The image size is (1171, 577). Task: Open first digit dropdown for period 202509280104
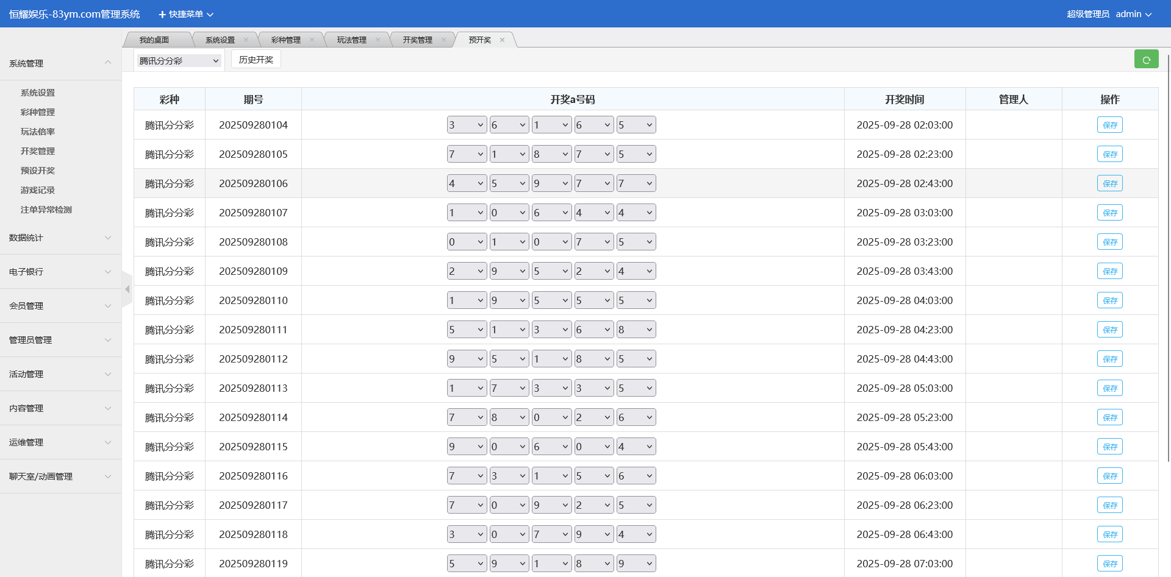click(x=467, y=125)
